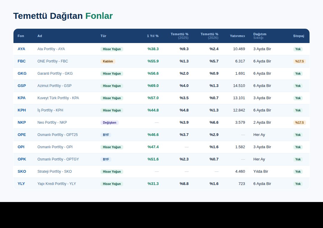Click the %69.0 yearly return value
The image size is (323, 228).
153,85
